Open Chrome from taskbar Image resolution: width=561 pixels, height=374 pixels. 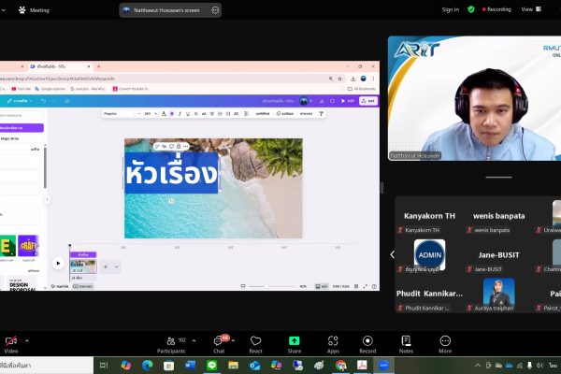340,365
